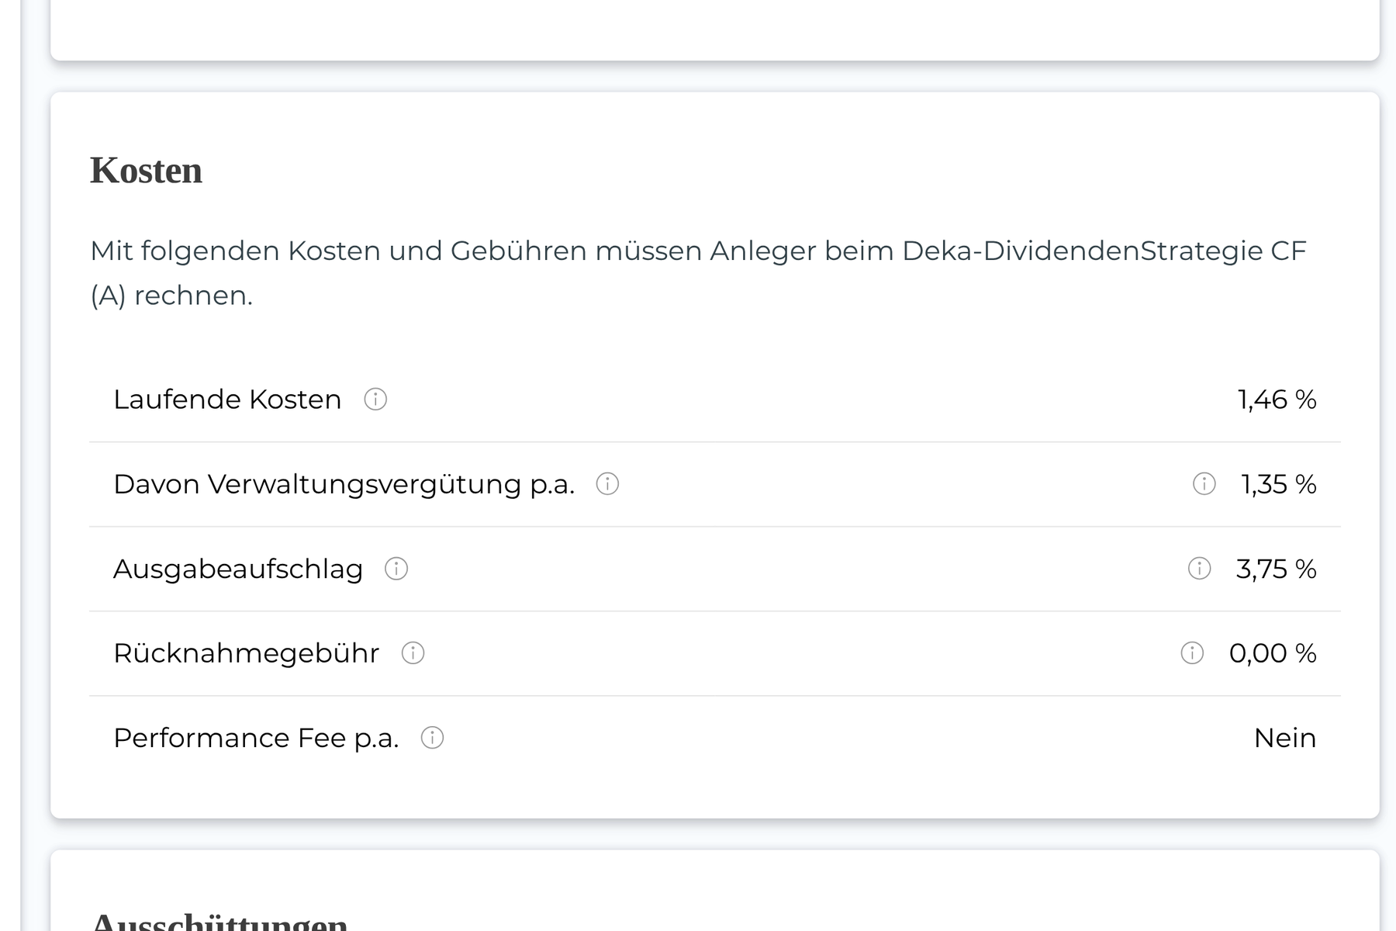Click the Nein performance fee value
This screenshot has width=1396, height=931.
pyautogui.click(x=1285, y=738)
